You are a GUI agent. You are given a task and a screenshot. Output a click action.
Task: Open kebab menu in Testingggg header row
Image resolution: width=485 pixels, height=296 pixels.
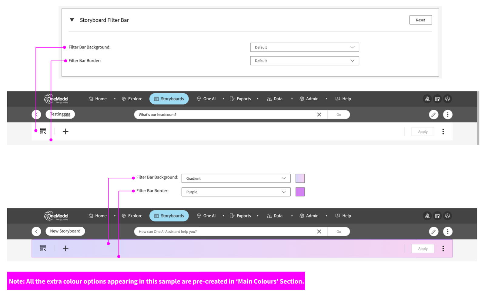coord(447,115)
